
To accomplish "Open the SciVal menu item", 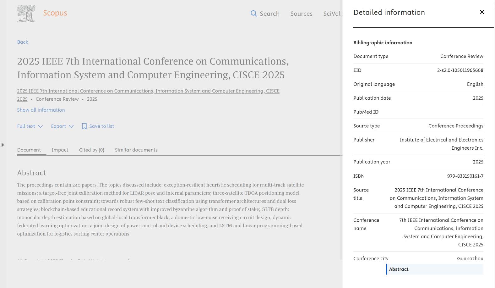I will point(332,14).
